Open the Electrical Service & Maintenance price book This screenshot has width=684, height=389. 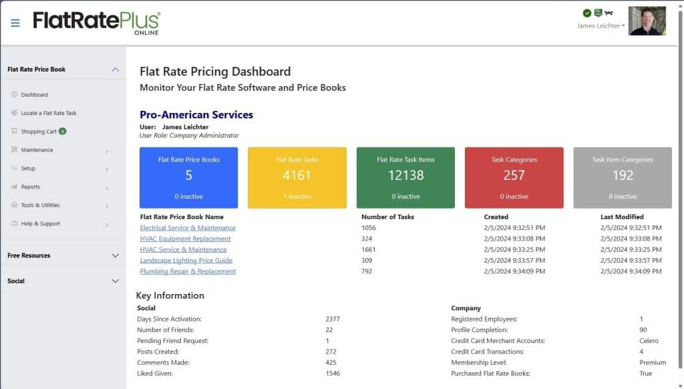(188, 228)
